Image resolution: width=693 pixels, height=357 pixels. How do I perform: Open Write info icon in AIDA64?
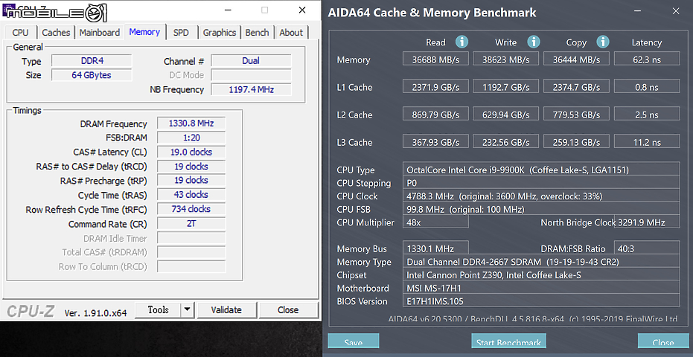[x=534, y=42]
